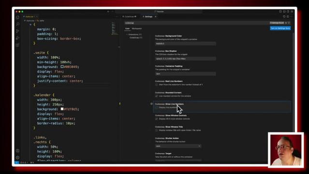Toggle the Show Window Controls checkbox
The image size is (309, 174).
pyautogui.click(x=157, y=119)
